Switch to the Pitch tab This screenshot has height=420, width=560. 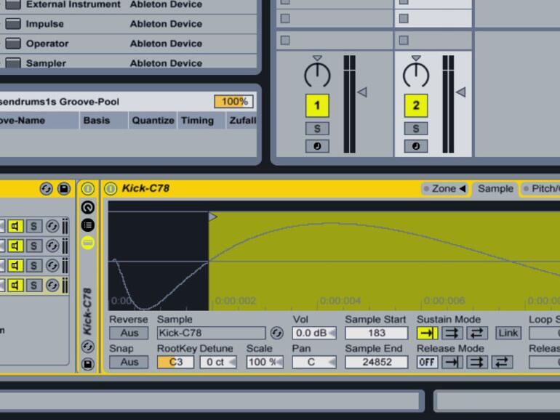click(540, 189)
